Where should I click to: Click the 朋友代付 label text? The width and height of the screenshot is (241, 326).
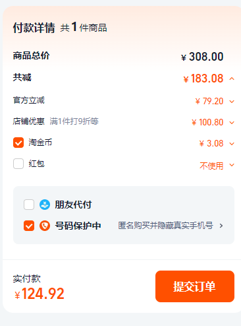pyautogui.click(x=73, y=205)
